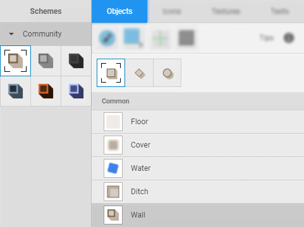304x227 pixels.
Task: Click the Floor object thumbnail
Action: (x=113, y=122)
